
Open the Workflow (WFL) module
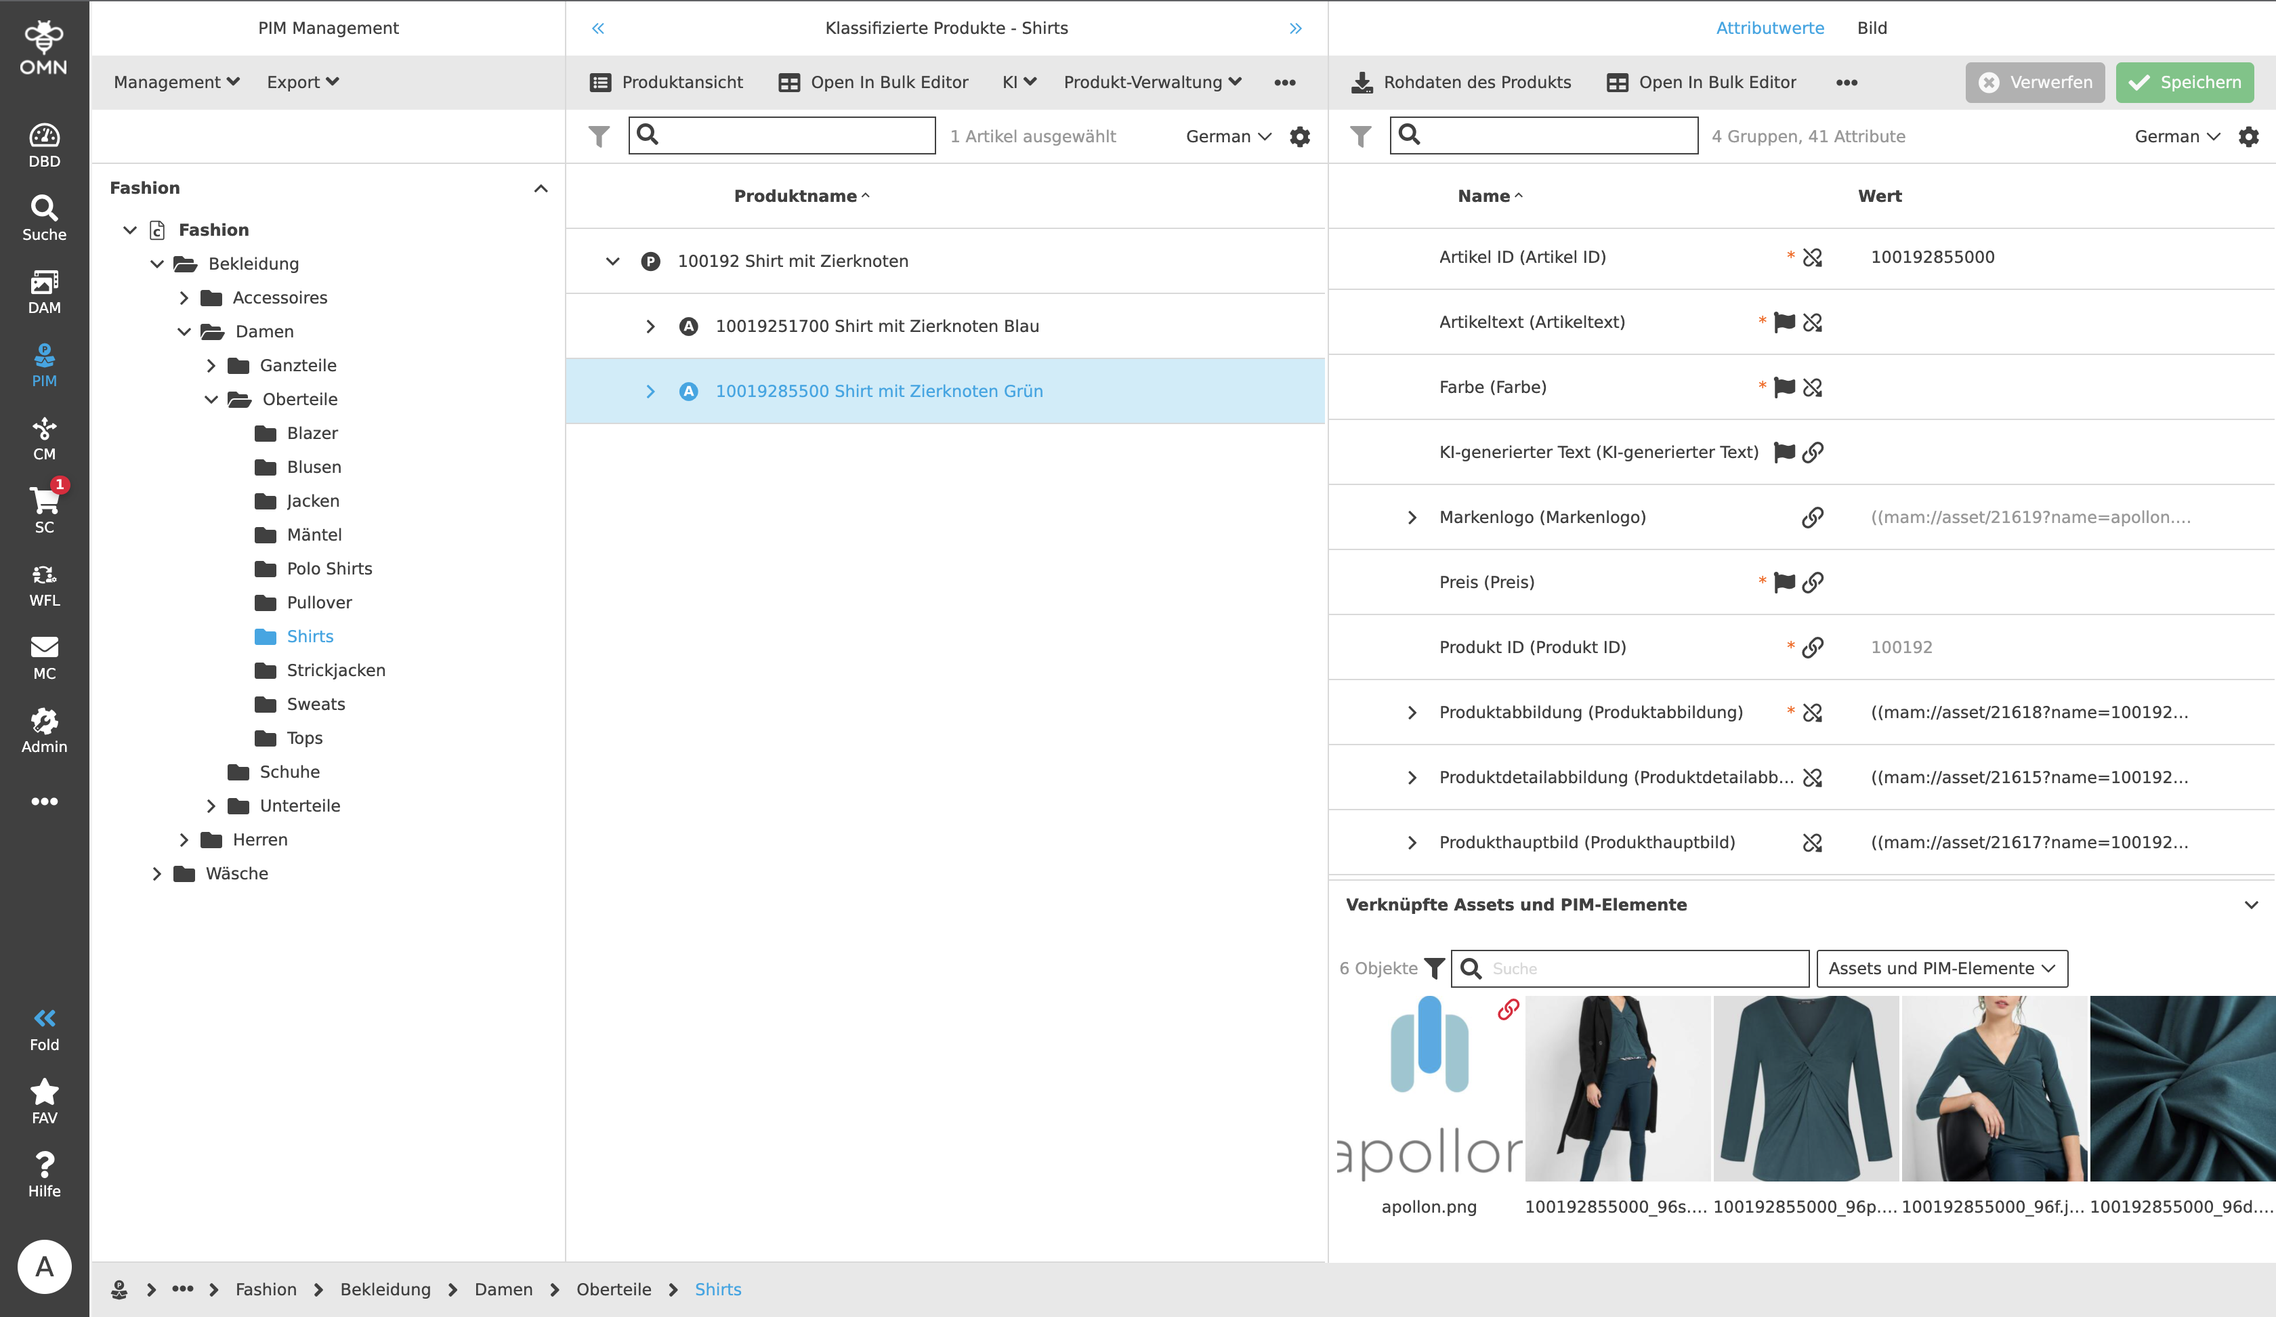click(44, 583)
